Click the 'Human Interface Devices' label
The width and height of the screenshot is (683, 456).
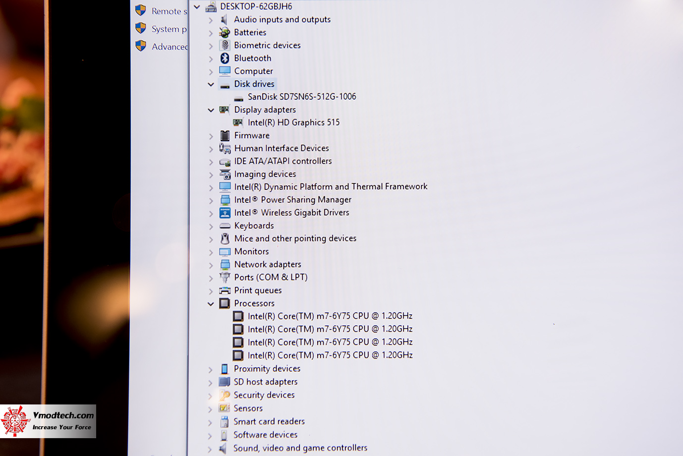coord(282,148)
